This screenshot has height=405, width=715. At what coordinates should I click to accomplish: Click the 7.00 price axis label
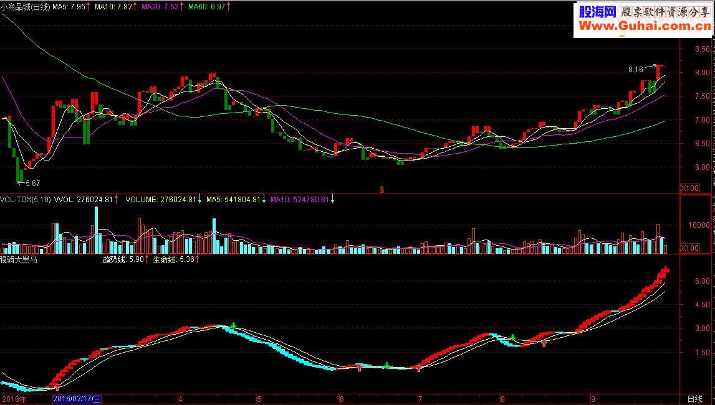[702, 120]
